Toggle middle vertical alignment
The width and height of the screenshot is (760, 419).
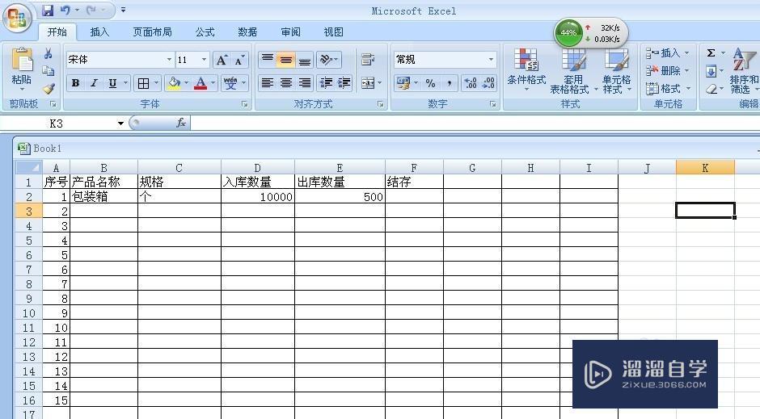(x=286, y=60)
